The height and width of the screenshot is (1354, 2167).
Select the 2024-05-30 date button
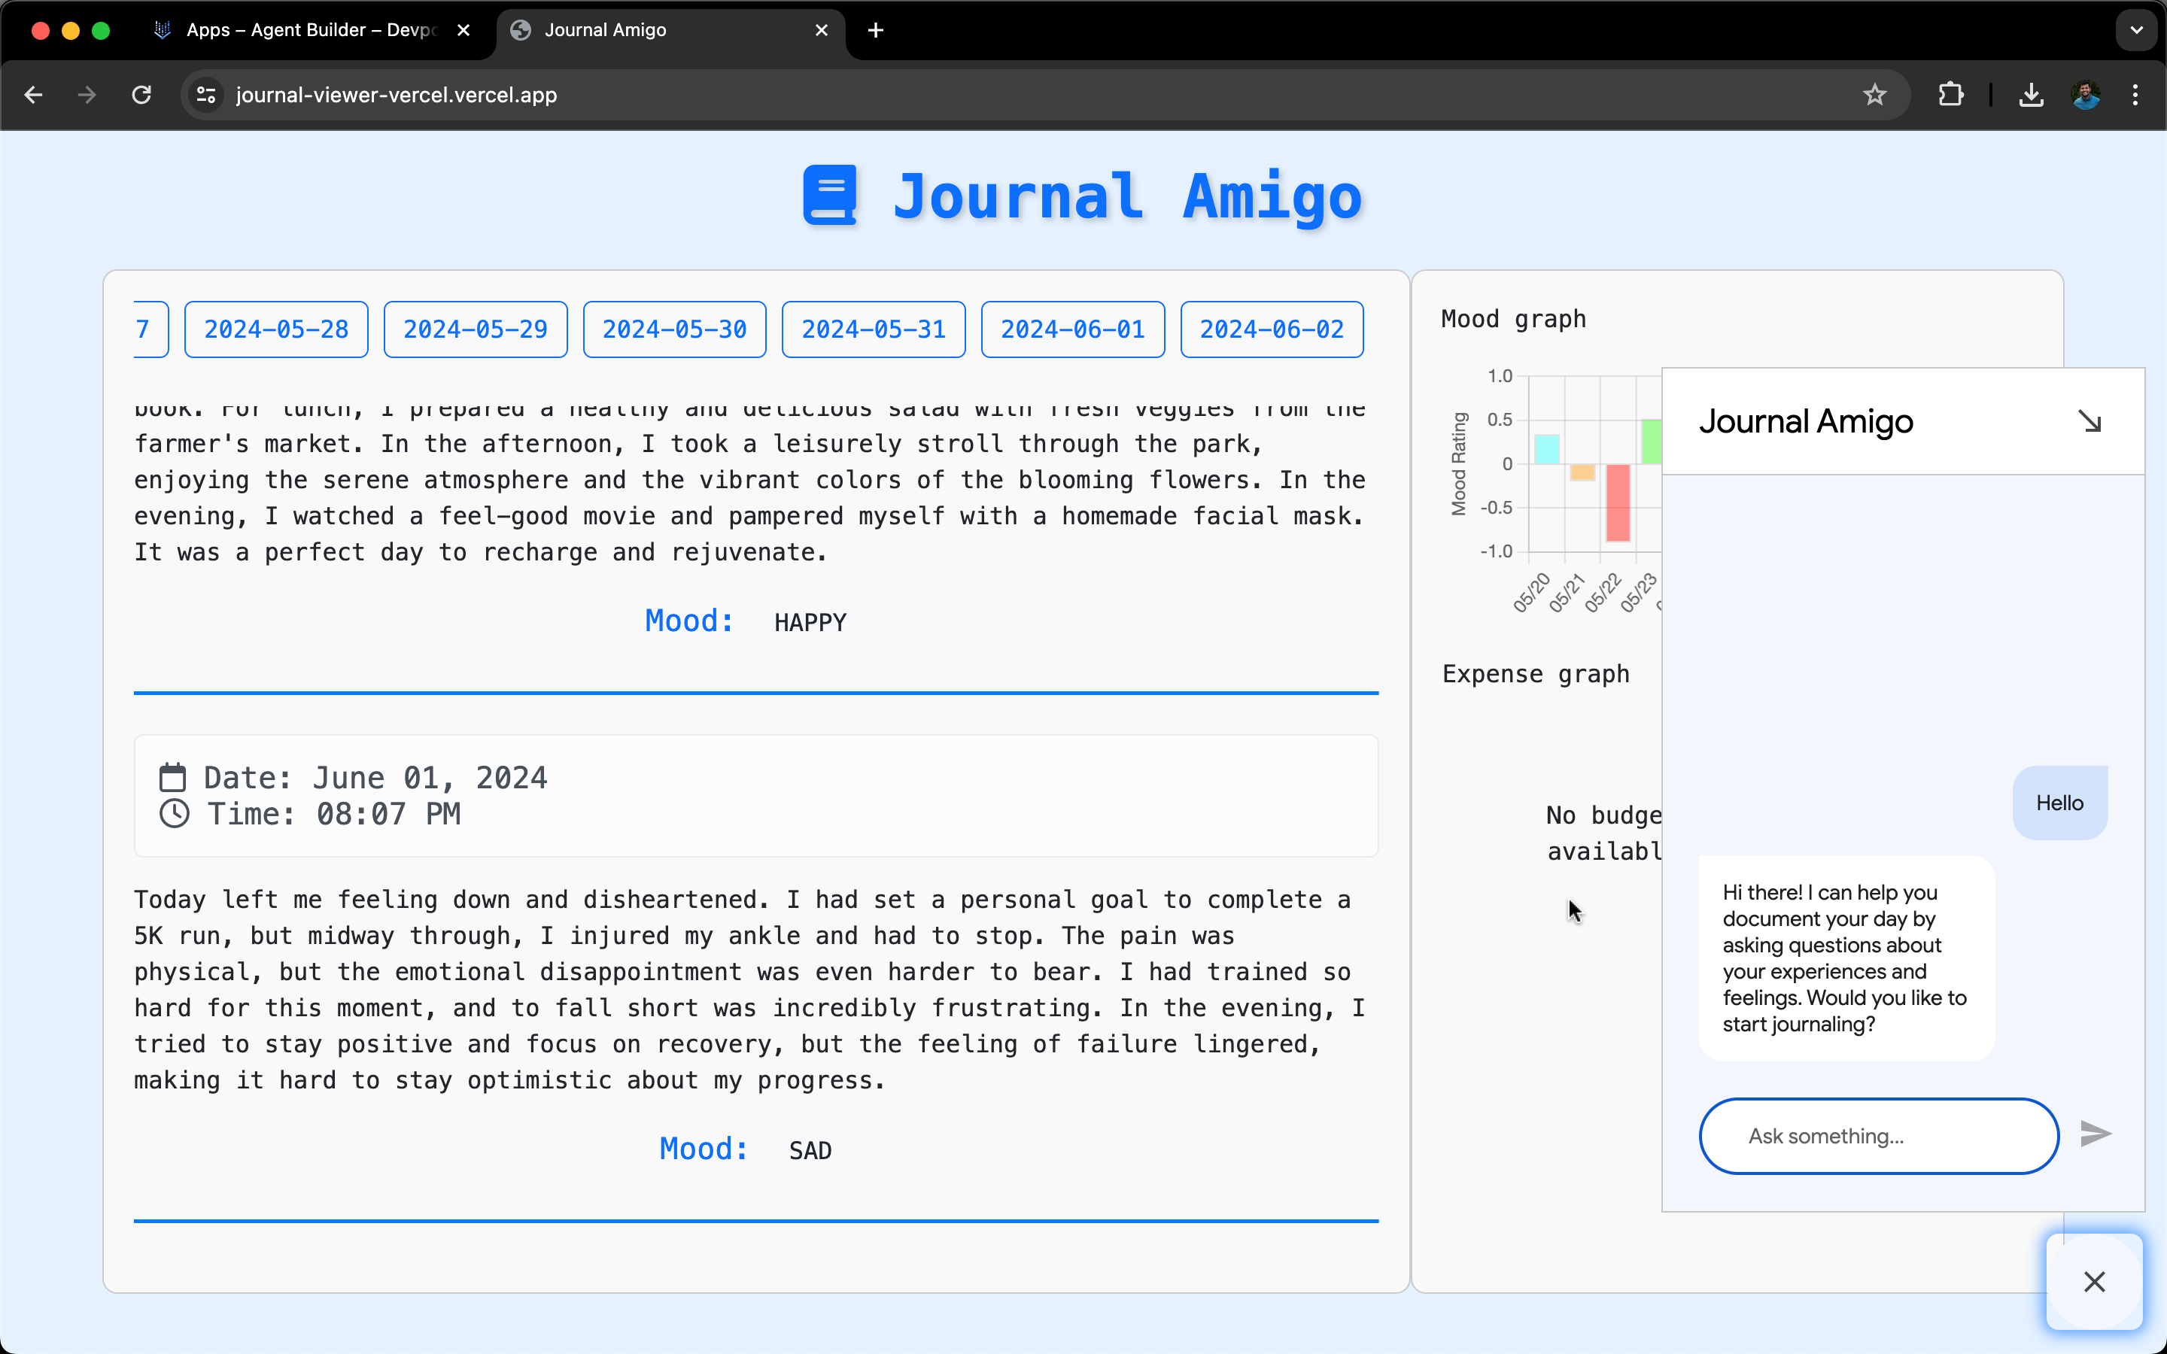click(x=674, y=329)
